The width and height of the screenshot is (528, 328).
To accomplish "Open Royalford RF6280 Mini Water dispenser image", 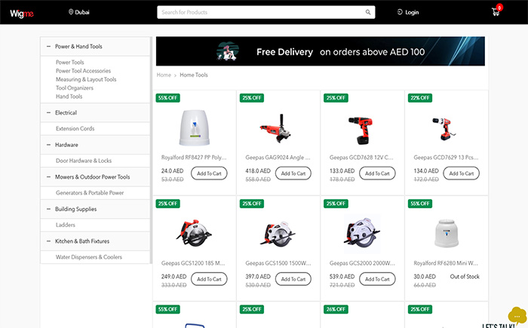I will (x=446, y=232).
